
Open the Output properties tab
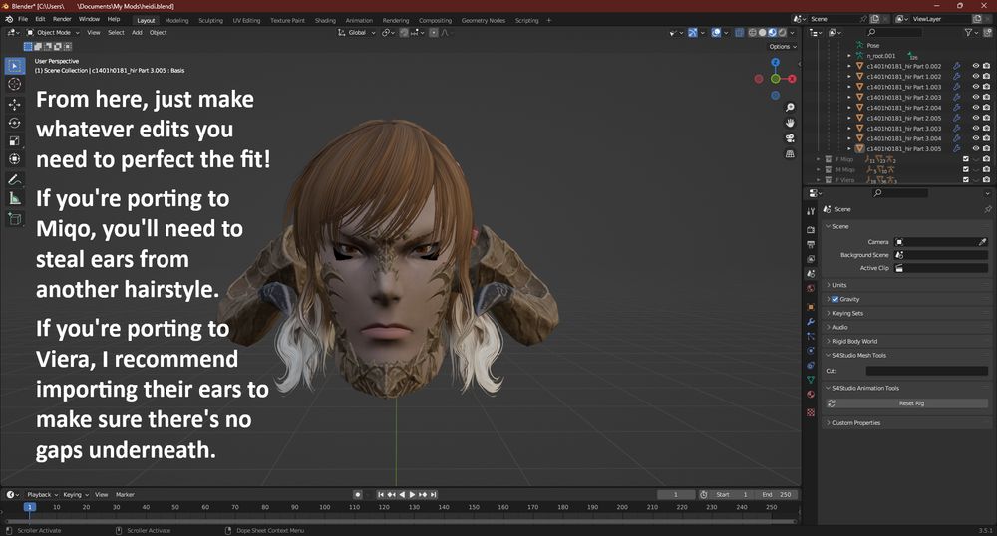pos(811,244)
